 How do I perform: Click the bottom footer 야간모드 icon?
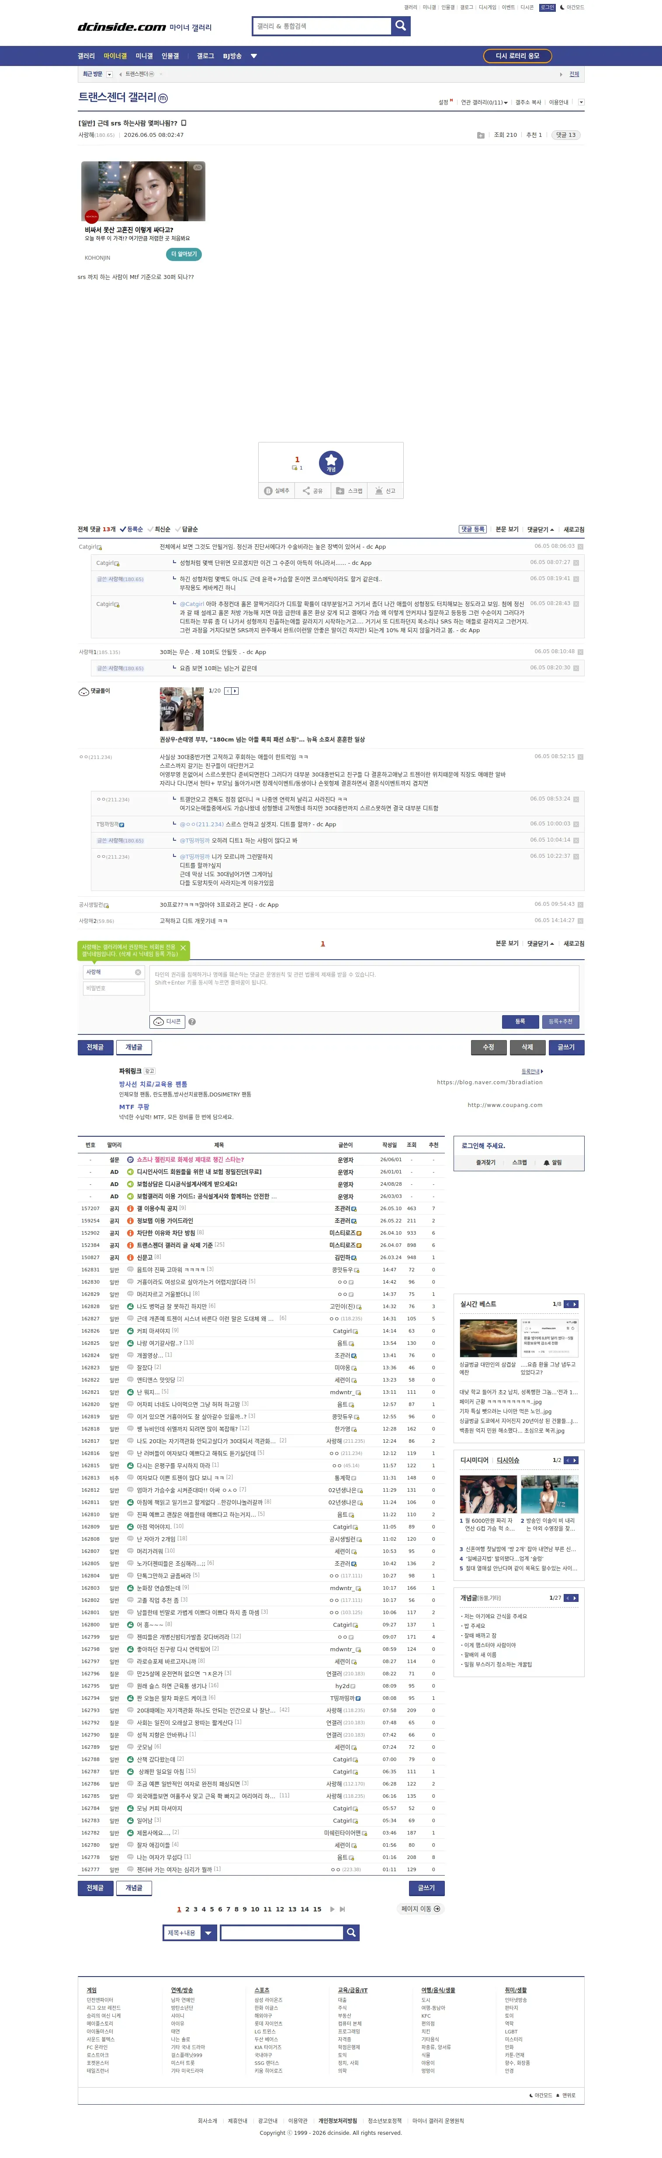click(x=541, y=2095)
